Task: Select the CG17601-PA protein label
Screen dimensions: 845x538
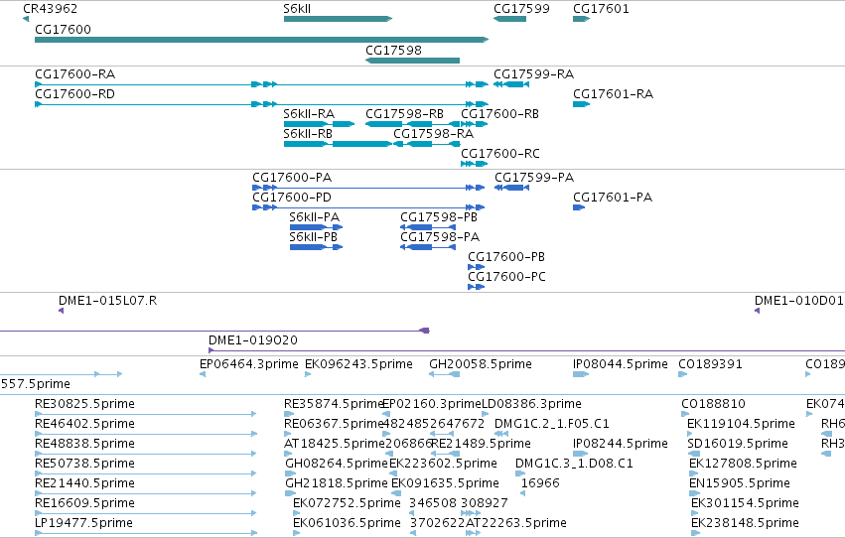Action: point(613,198)
